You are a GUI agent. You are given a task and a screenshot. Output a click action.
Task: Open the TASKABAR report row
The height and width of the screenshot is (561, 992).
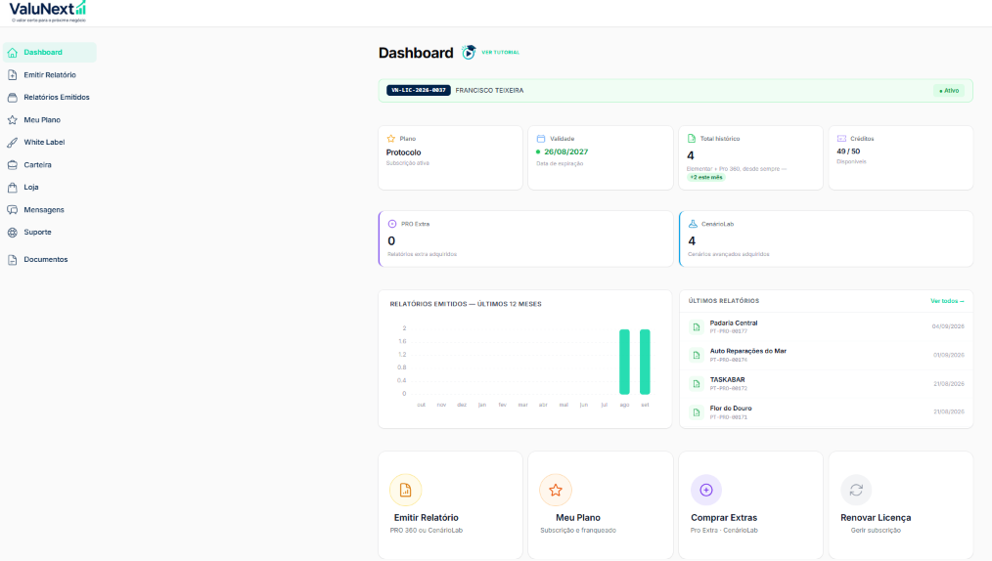pos(827,383)
